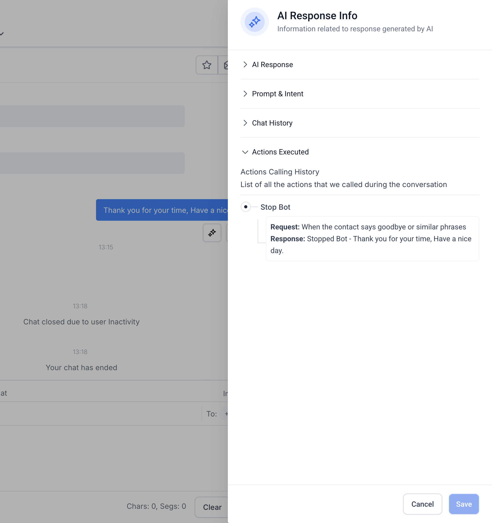Select the Stop Bot timeline dot
The width and height of the screenshot is (492, 523).
[x=246, y=207]
